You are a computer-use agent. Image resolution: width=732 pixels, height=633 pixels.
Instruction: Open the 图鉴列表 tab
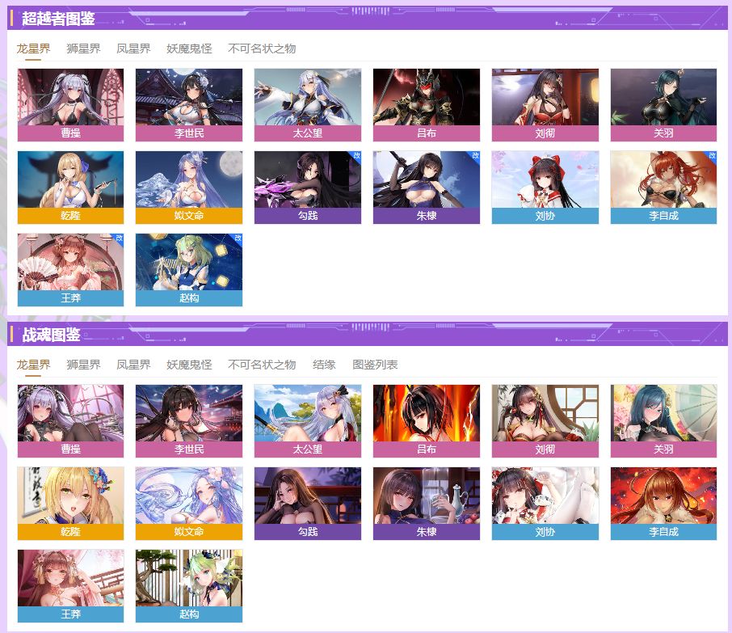[375, 365]
